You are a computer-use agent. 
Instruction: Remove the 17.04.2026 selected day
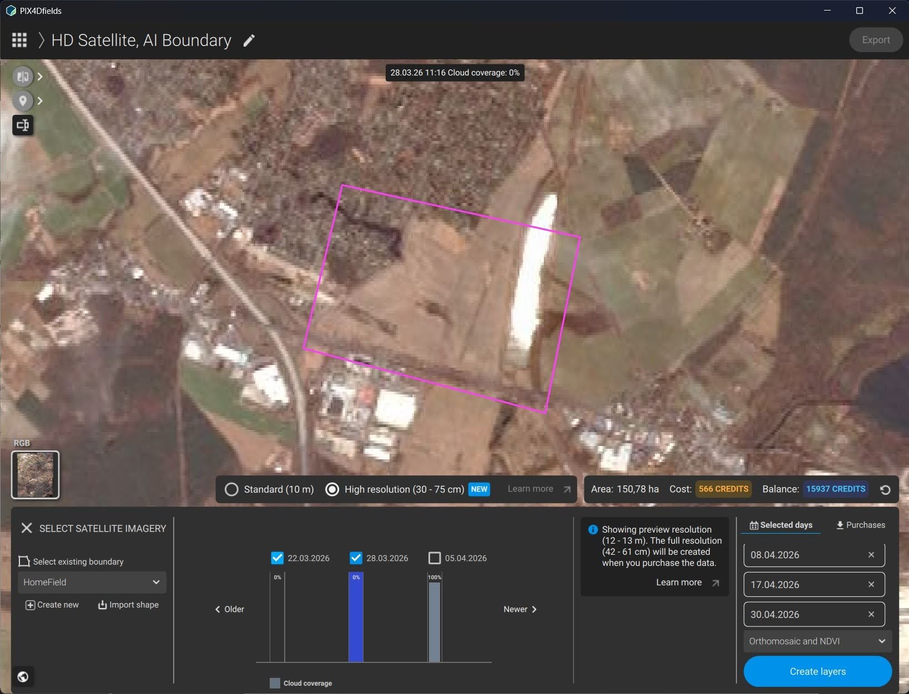point(871,584)
